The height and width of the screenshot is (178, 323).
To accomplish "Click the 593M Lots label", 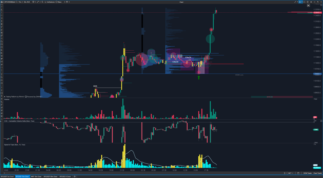I will (x=239, y=75).
